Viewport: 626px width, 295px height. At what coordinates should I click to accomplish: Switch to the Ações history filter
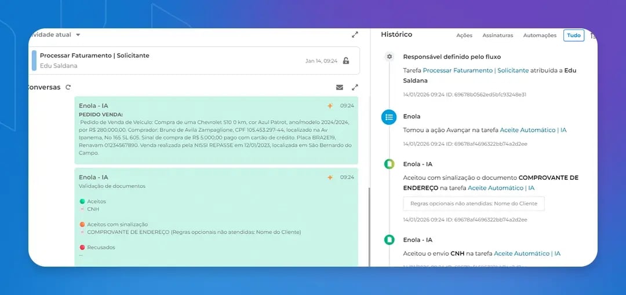(x=464, y=35)
